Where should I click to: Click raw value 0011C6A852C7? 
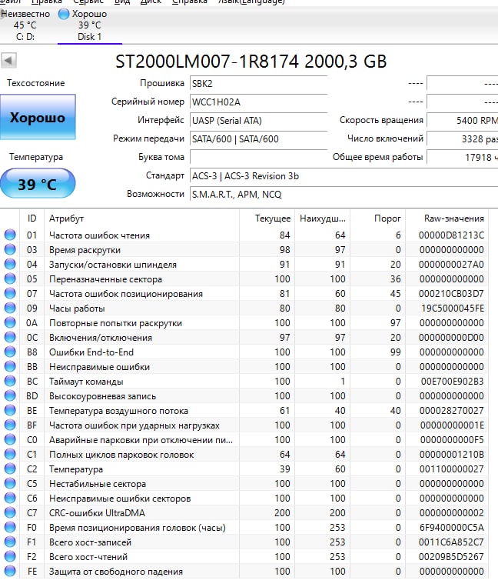(451, 542)
